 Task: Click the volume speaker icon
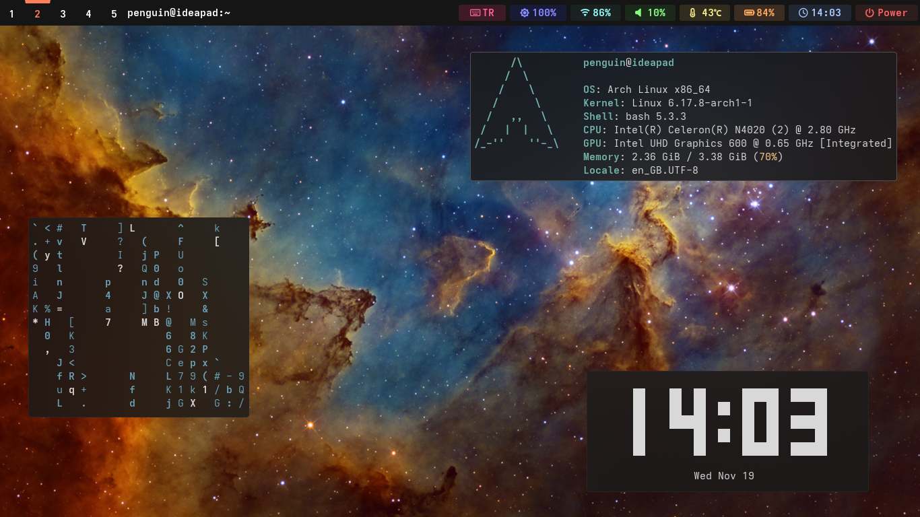coord(638,13)
